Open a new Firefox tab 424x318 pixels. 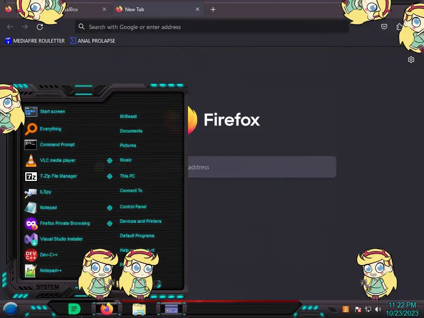(x=213, y=10)
